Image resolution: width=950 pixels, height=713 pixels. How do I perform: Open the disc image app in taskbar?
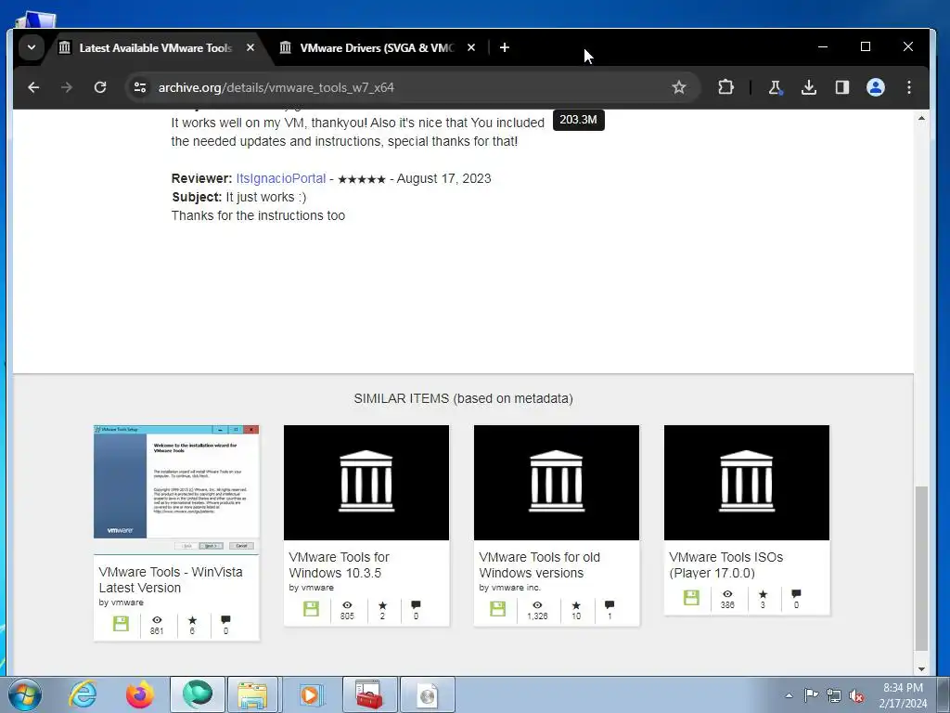pyautogui.click(x=427, y=694)
